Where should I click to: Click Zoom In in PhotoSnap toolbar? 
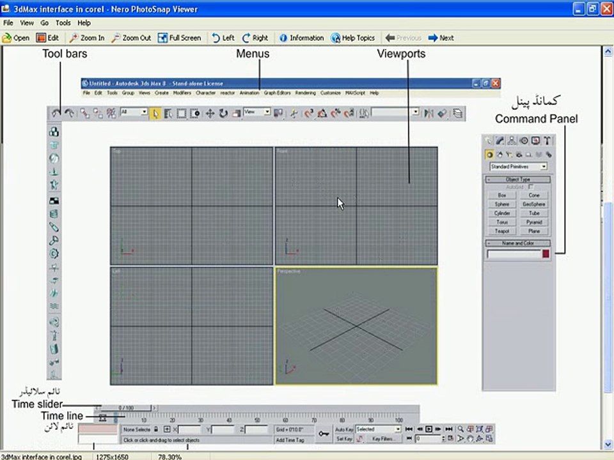tap(87, 38)
